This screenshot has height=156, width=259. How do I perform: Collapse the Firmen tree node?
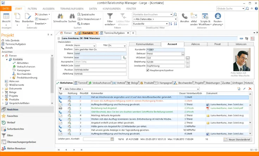tap(3, 56)
